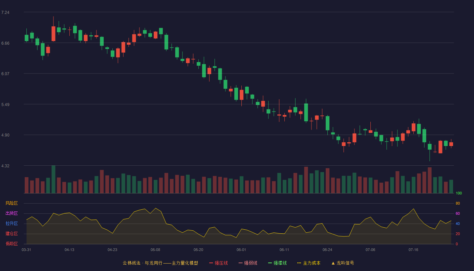Toggle the 强压线 legend series
Screen dimensions: 474x271
pyautogui.click(x=218, y=263)
